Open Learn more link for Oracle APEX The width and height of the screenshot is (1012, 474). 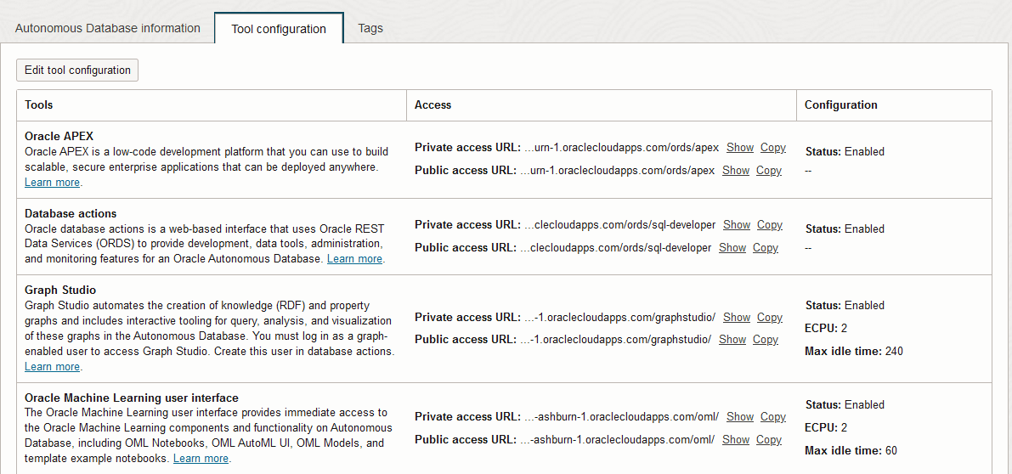52,183
